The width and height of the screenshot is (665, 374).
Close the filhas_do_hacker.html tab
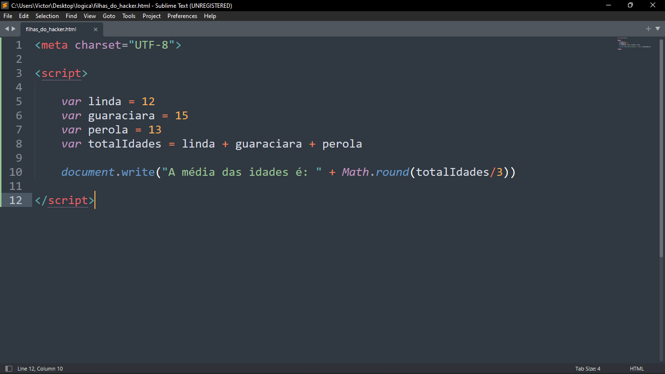(95, 29)
